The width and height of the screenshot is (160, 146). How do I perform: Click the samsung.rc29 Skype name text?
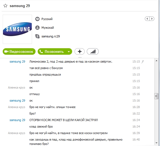click(x=51, y=36)
